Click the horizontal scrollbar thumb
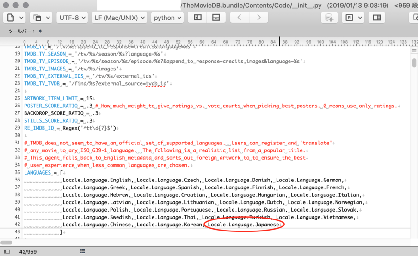The height and width of the screenshot is (256, 418). tap(6, 243)
